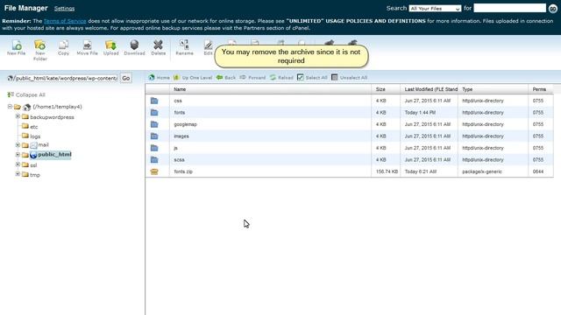Image resolution: width=561 pixels, height=315 pixels.
Task: Select the images folder row
Action: click(x=349, y=136)
